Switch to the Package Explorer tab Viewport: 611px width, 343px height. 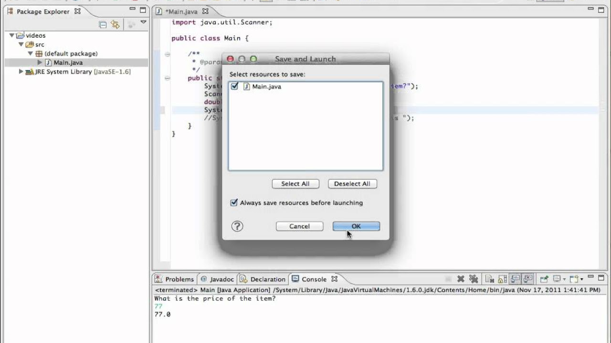[43, 11]
